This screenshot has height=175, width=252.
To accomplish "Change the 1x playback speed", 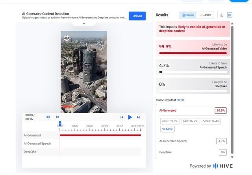I will (x=57, y=117).
